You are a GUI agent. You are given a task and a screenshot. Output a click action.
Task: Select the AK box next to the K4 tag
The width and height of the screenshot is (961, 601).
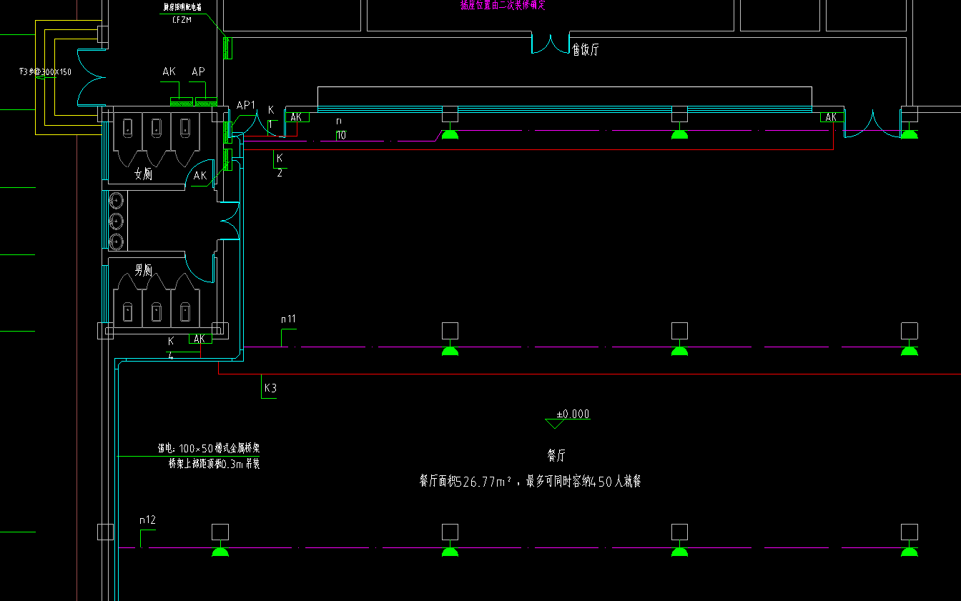point(199,339)
